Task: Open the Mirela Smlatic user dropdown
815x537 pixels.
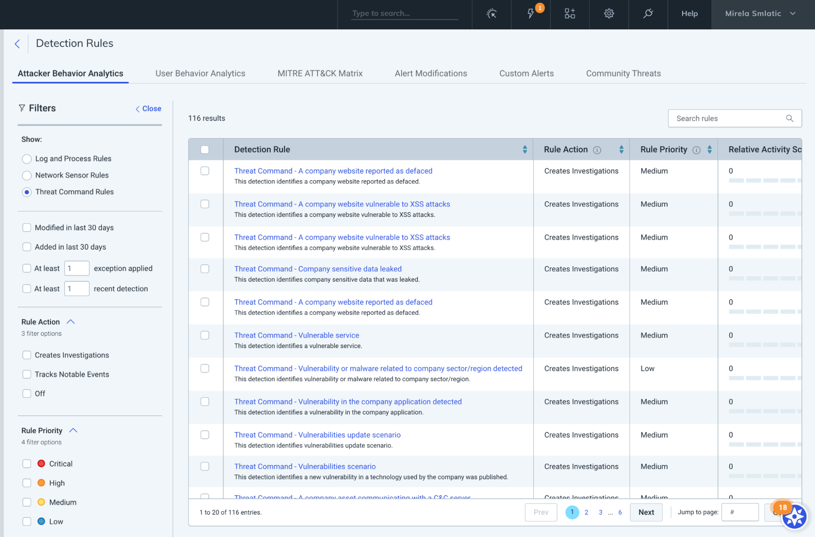Action: [760, 14]
